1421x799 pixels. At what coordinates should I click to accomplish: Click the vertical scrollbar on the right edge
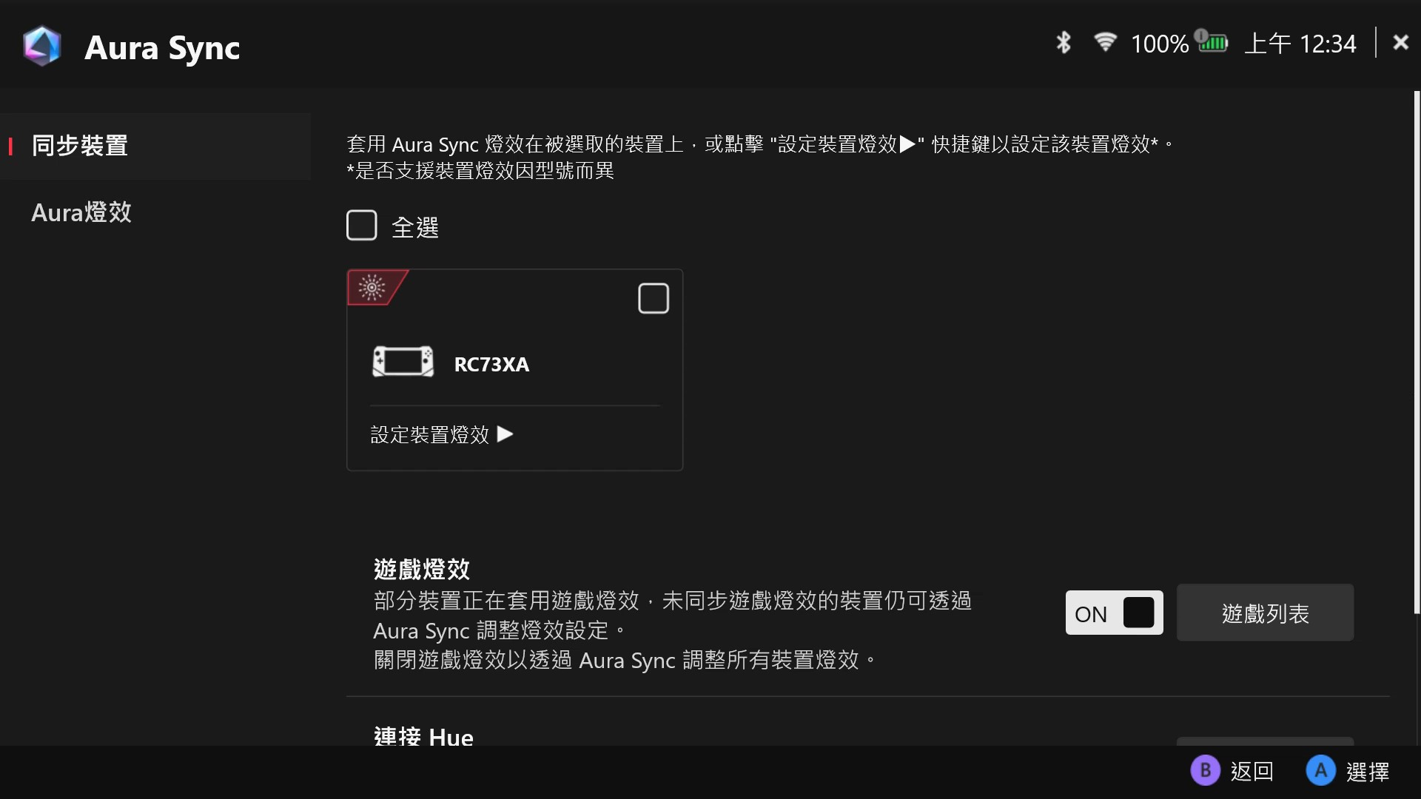pos(1416,351)
